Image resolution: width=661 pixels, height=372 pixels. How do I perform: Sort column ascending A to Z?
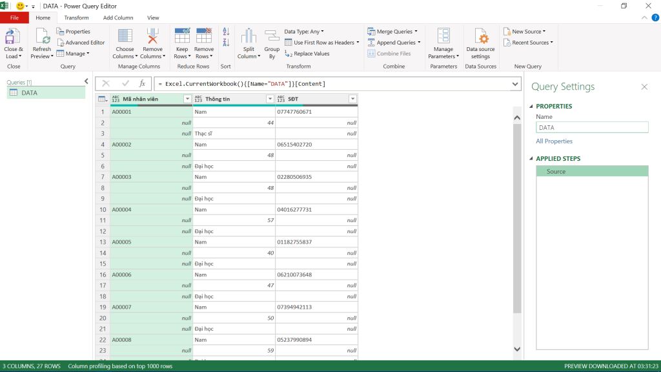coord(226,32)
